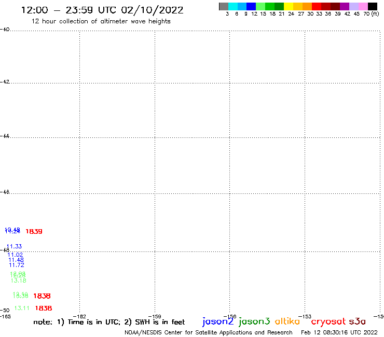Viewport: 384px width, 337px height.
Task: Click the red timestamp 1838 beside 13.11
Action: [44, 308]
